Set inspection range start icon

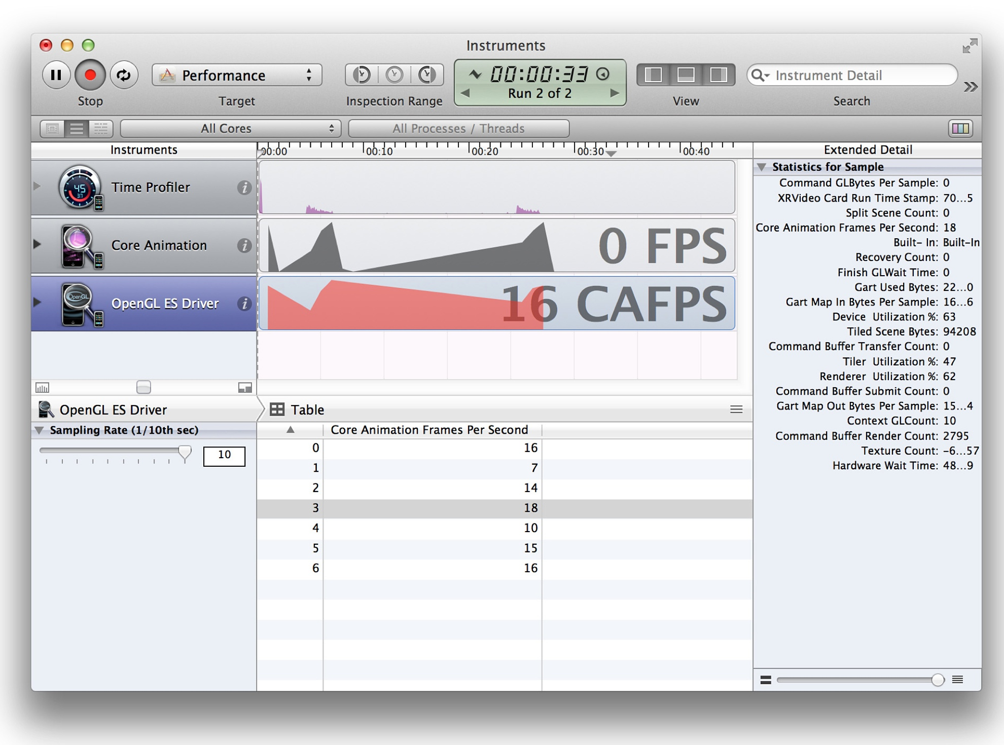(x=362, y=75)
